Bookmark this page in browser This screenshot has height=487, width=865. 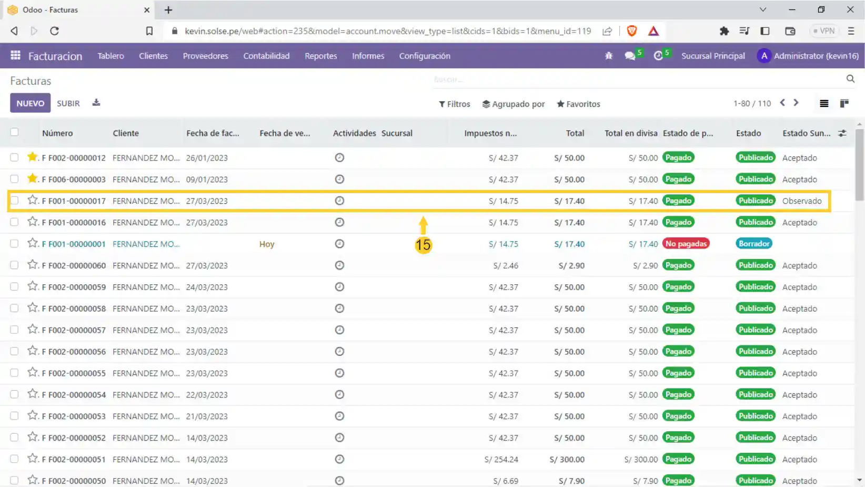pos(149,31)
